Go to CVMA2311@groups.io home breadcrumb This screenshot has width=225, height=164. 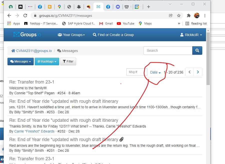31,51
